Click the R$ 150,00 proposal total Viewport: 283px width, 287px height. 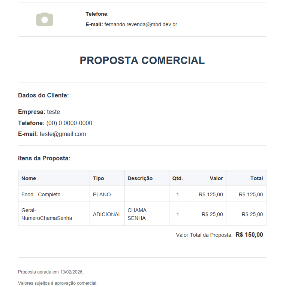[x=249, y=235]
